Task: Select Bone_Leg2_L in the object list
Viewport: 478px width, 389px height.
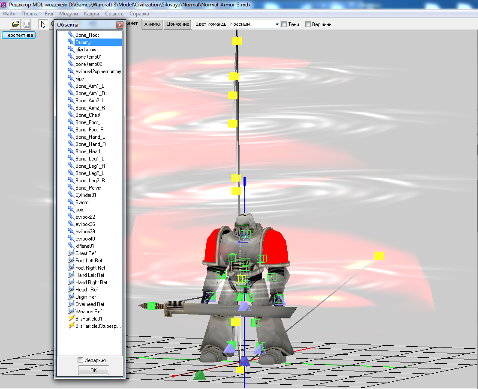Action: coord(90,173)
